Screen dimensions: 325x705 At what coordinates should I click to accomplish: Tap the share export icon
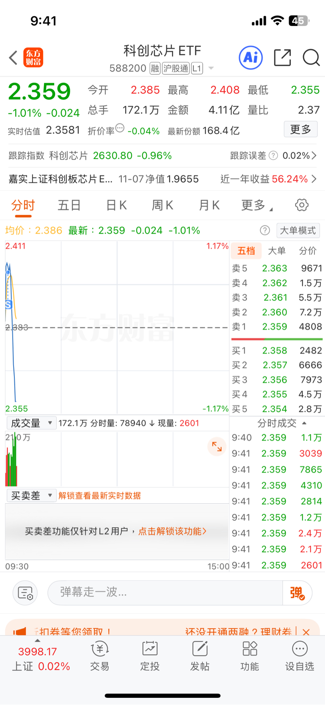pos(282,57)
